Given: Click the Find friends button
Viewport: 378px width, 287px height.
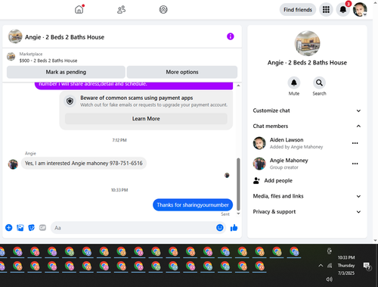Looking at the screenshot, I should tap(298, 10).
